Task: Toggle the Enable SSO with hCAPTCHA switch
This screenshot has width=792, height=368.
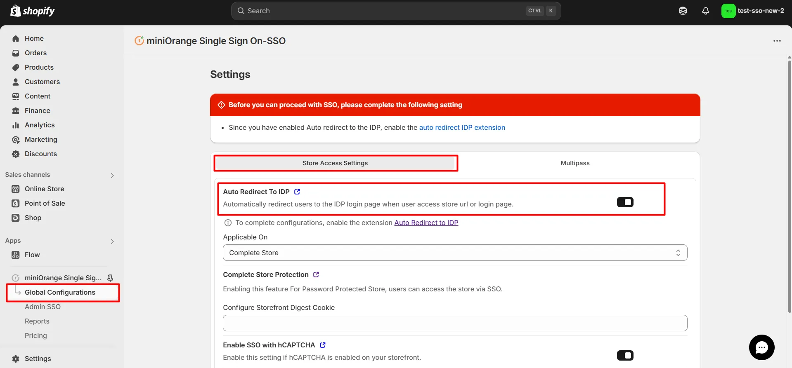Action: point(625,355)
